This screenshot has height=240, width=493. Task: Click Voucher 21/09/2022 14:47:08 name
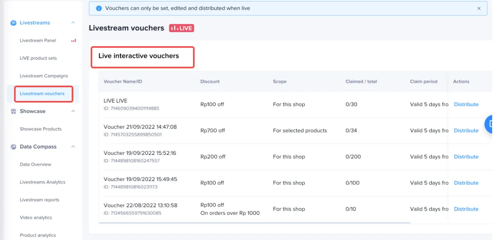point(140,127)
